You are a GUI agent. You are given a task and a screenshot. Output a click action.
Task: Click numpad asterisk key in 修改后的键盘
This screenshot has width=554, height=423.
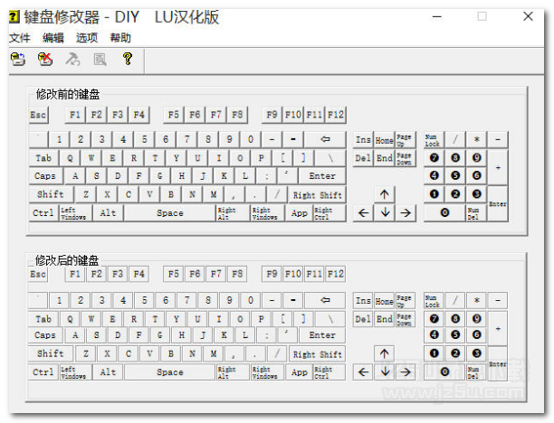pos(477,300)
